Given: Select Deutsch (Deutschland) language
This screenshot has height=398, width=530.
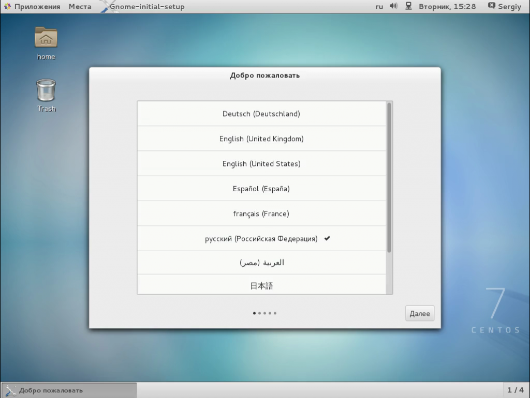Looking at the screenshot, I should pyautogui.click(x=261, y=114).
